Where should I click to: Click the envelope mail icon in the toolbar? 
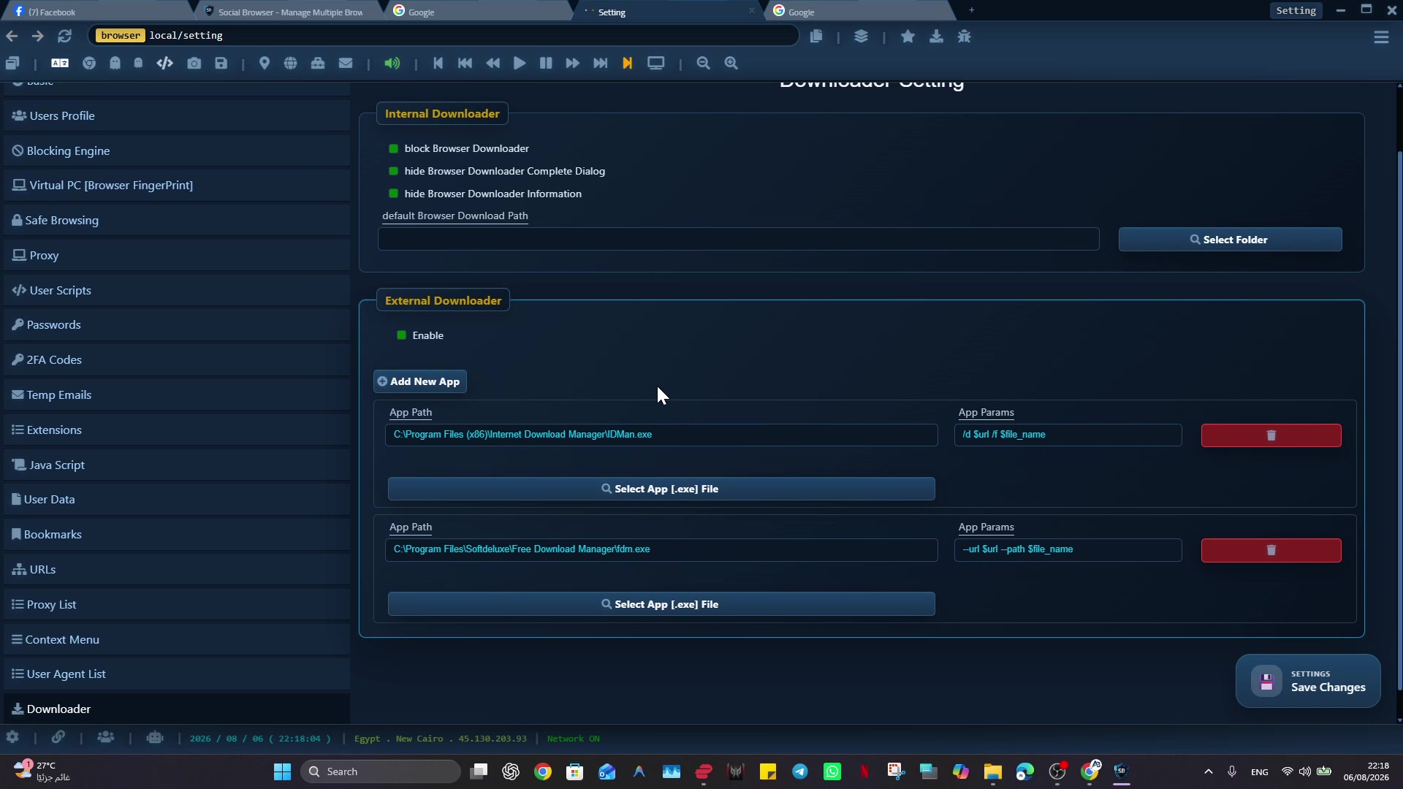pyautogui.click(x=346, y=64)
